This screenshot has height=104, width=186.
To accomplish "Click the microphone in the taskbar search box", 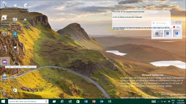I will (46, 101).
